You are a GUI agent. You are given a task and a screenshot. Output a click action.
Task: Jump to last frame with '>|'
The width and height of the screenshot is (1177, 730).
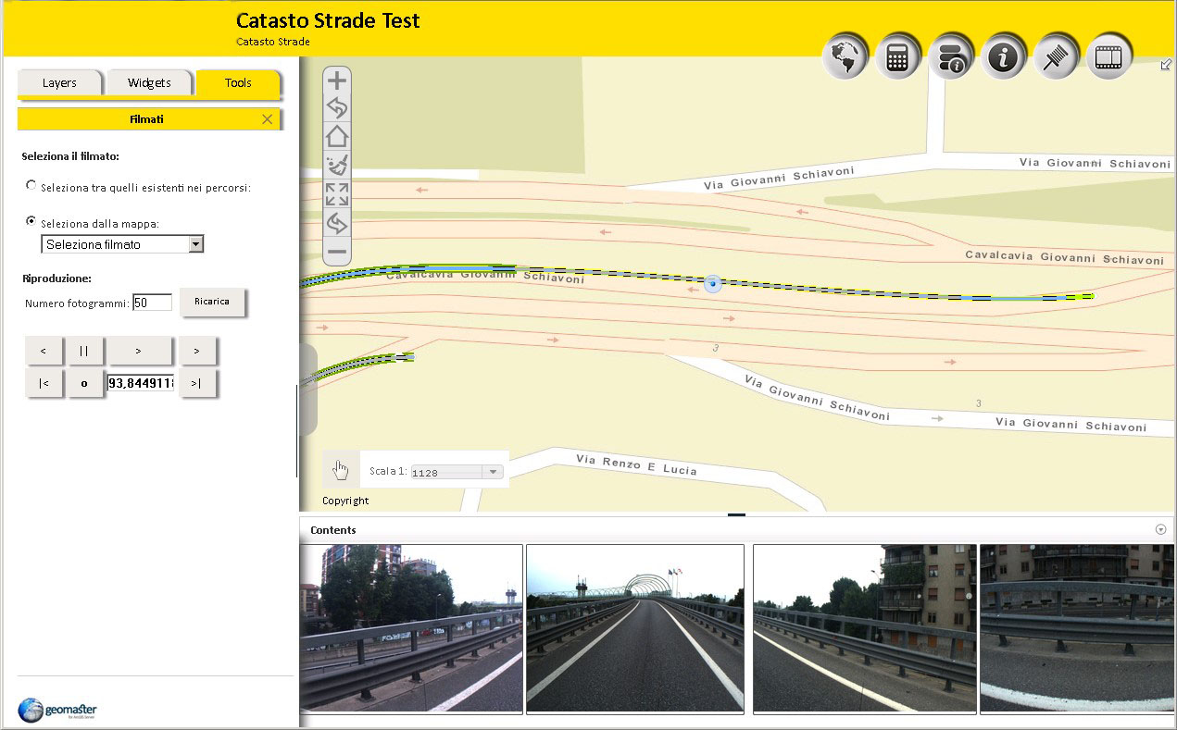(x=197, y=383)
